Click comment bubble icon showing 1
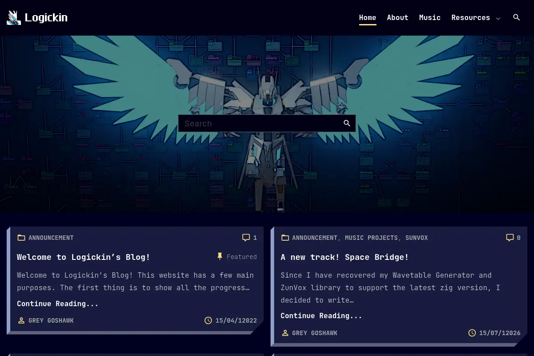 pyautogui.click(x=246, y=238)
